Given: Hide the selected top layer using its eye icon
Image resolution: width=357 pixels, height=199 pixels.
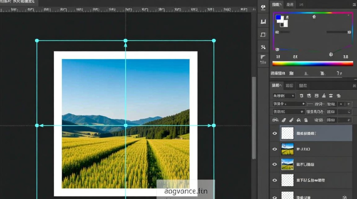Looking at the screenshot, I should (x=275, y=133).
